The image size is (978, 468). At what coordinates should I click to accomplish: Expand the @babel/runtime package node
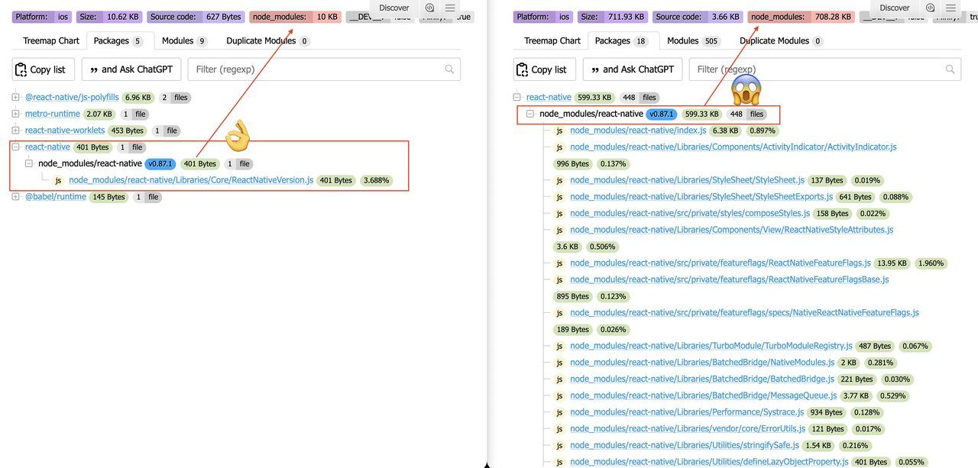(x=16, y=197)
